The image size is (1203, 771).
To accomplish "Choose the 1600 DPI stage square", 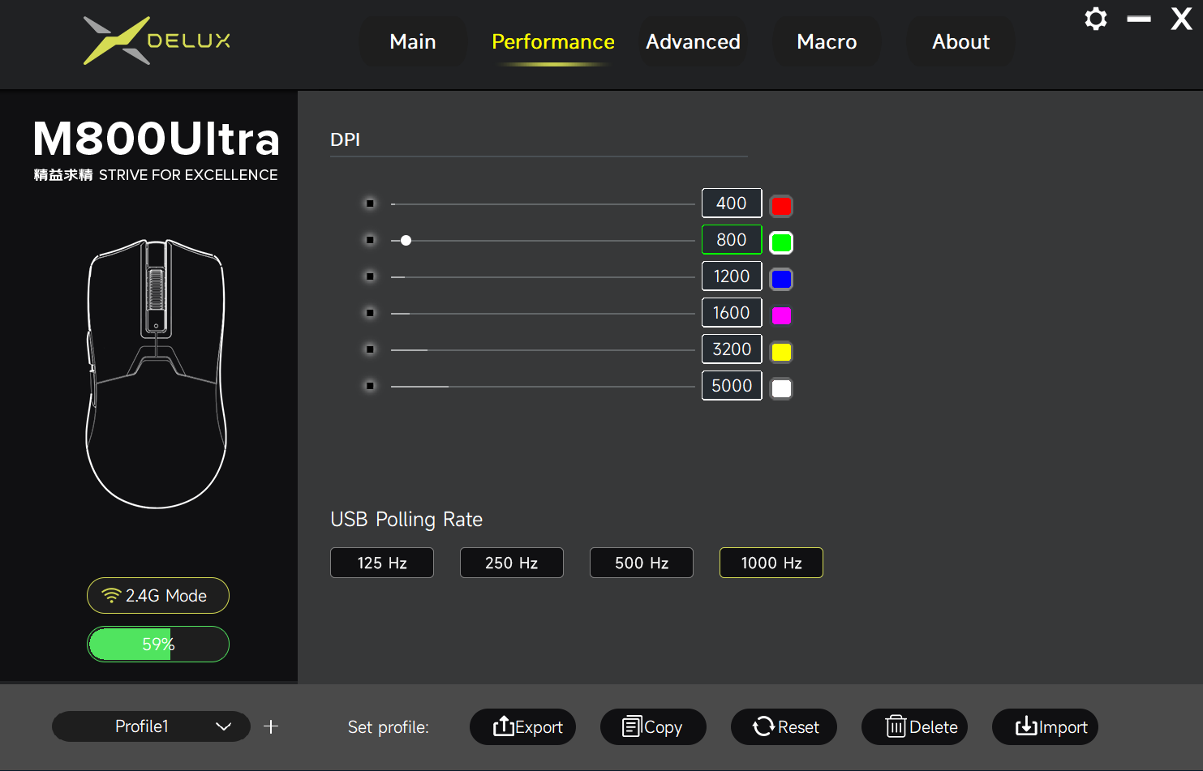I will click(370, 313).
